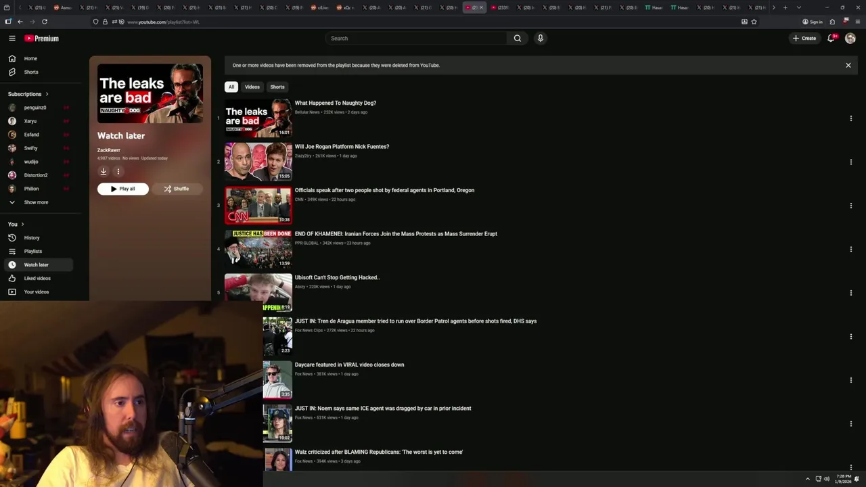Click the Search input field
This screenshot has height=487, width=866.
tap(416, 39)
